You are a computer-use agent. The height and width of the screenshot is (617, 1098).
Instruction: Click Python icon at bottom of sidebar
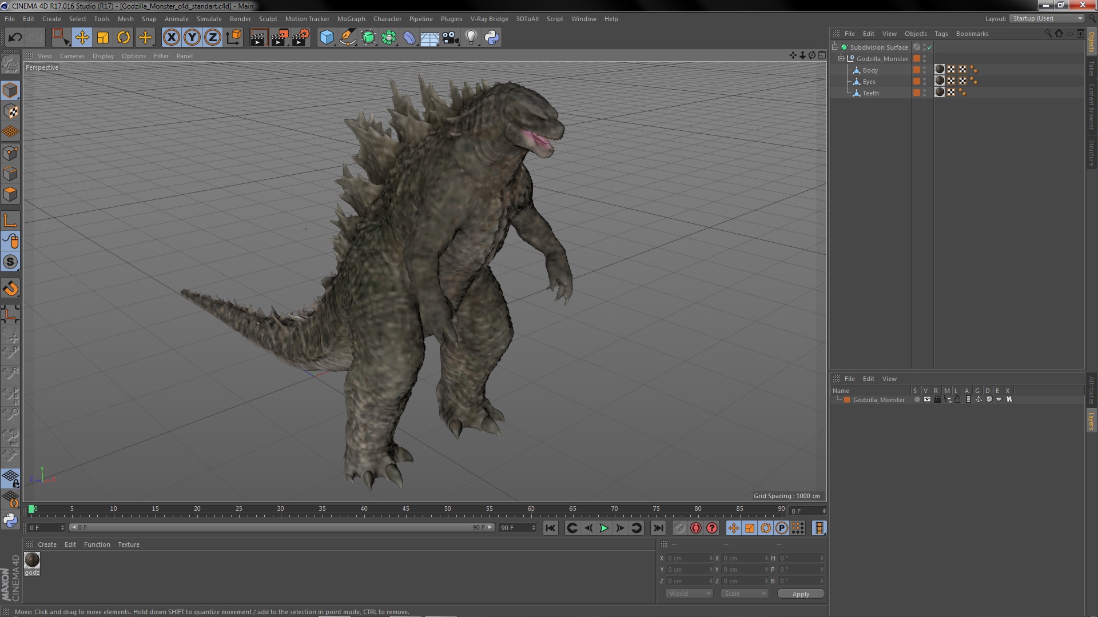pos(10,520)
